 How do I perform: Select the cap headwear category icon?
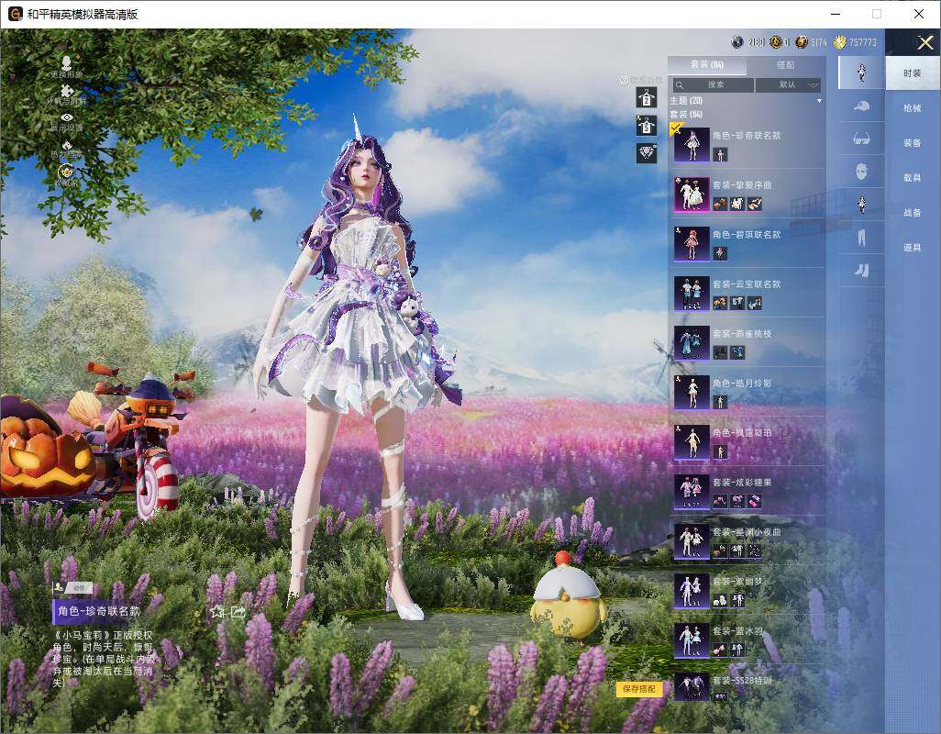[862, 106]
